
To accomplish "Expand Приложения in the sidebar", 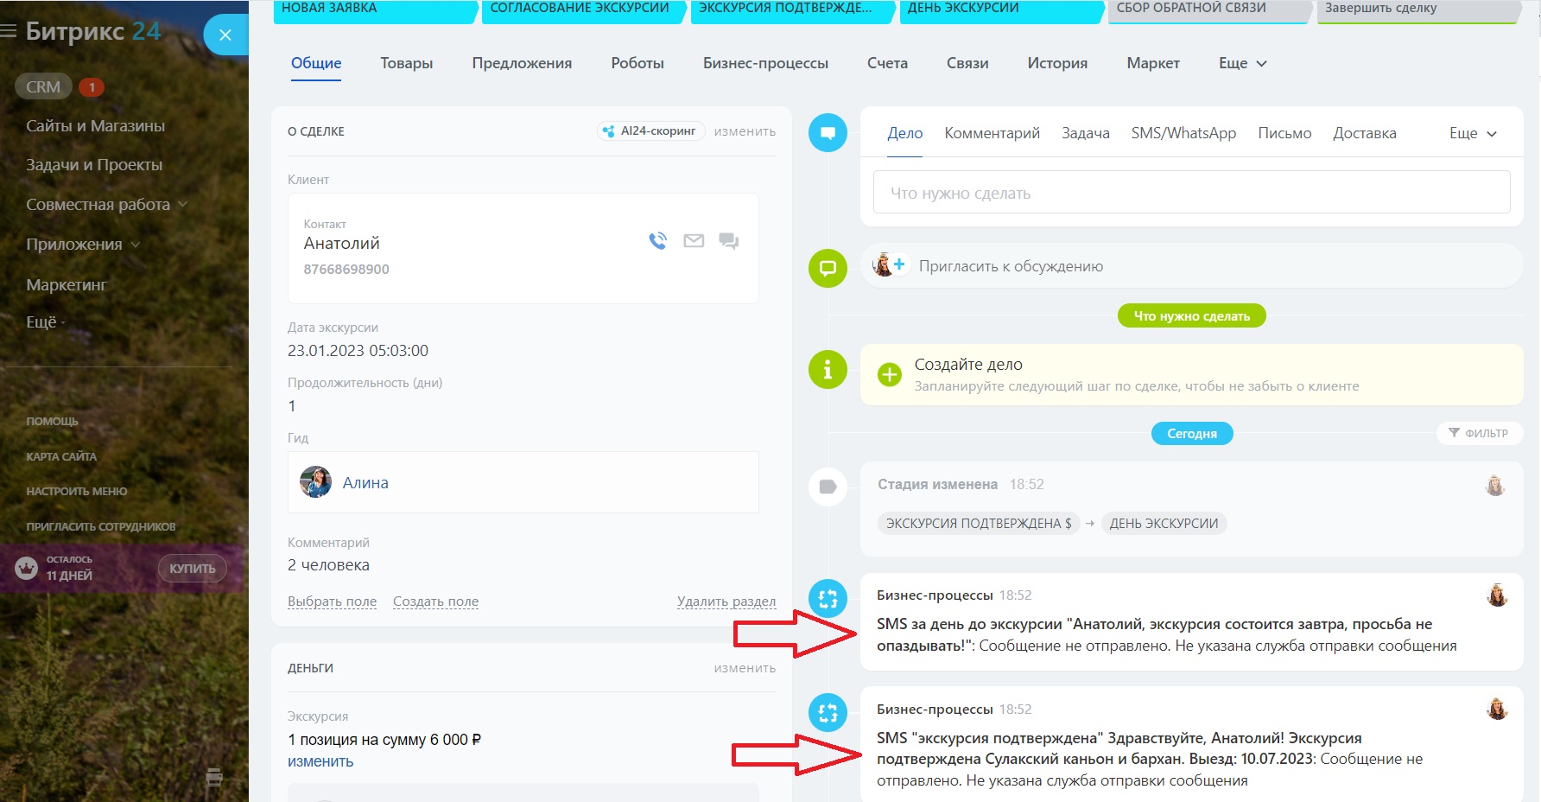I will (x=83, y=245).
